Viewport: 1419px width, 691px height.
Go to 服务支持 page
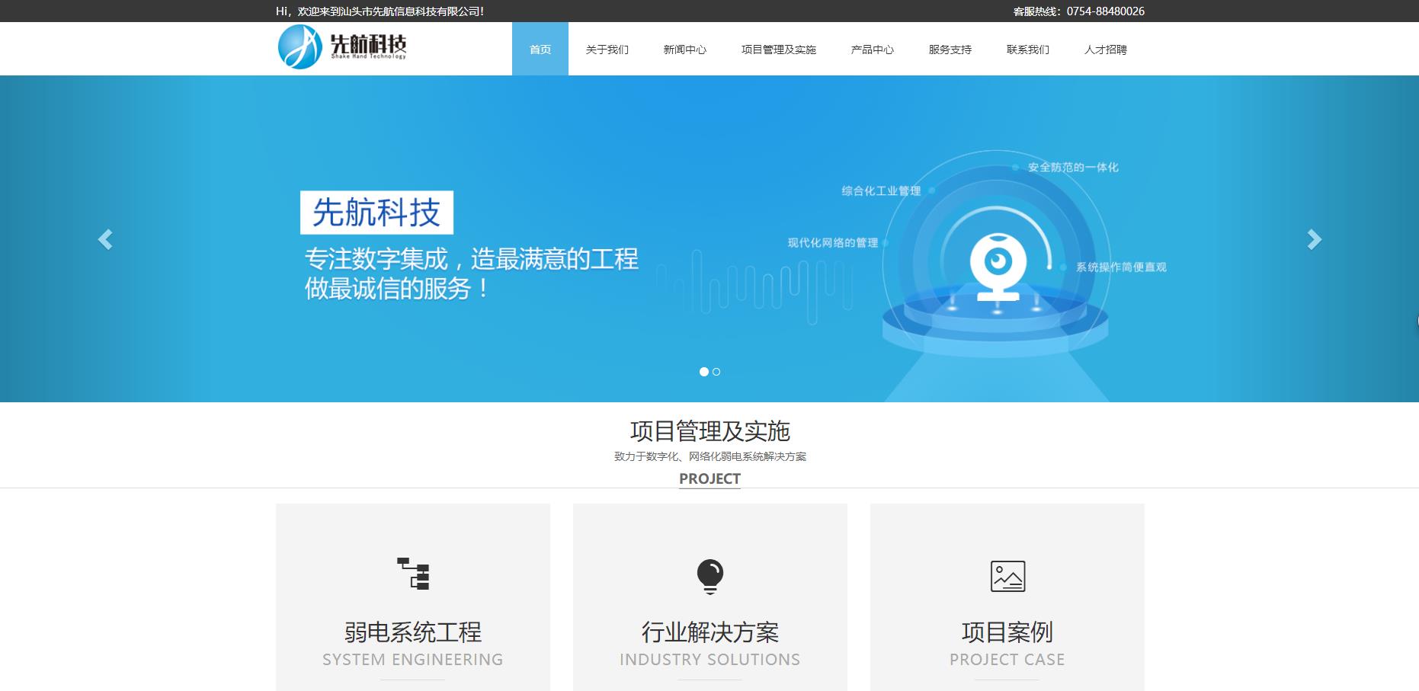click(950, 50)
